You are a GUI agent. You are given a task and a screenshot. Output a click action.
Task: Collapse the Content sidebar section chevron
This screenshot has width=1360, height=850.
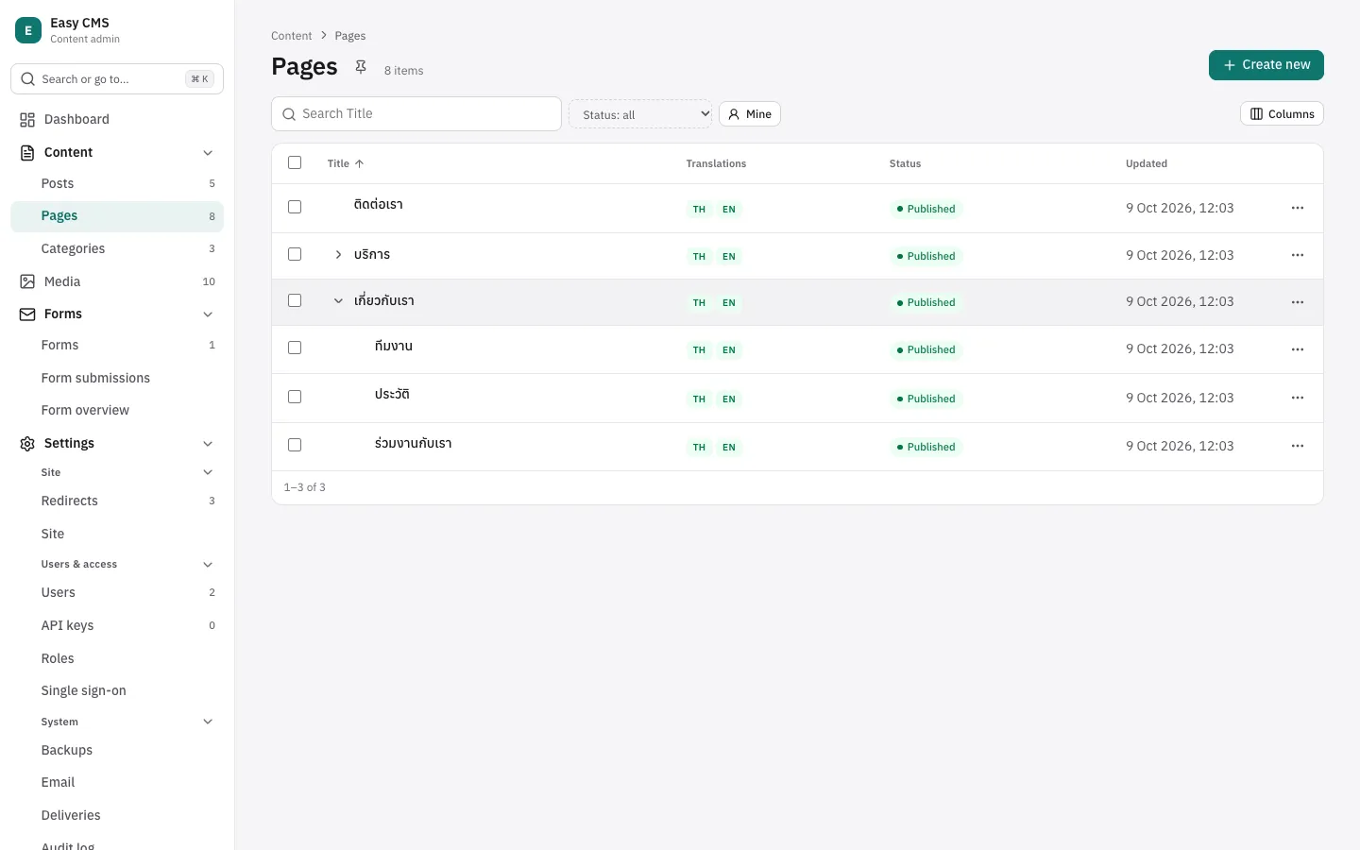[x=208, y=153]
